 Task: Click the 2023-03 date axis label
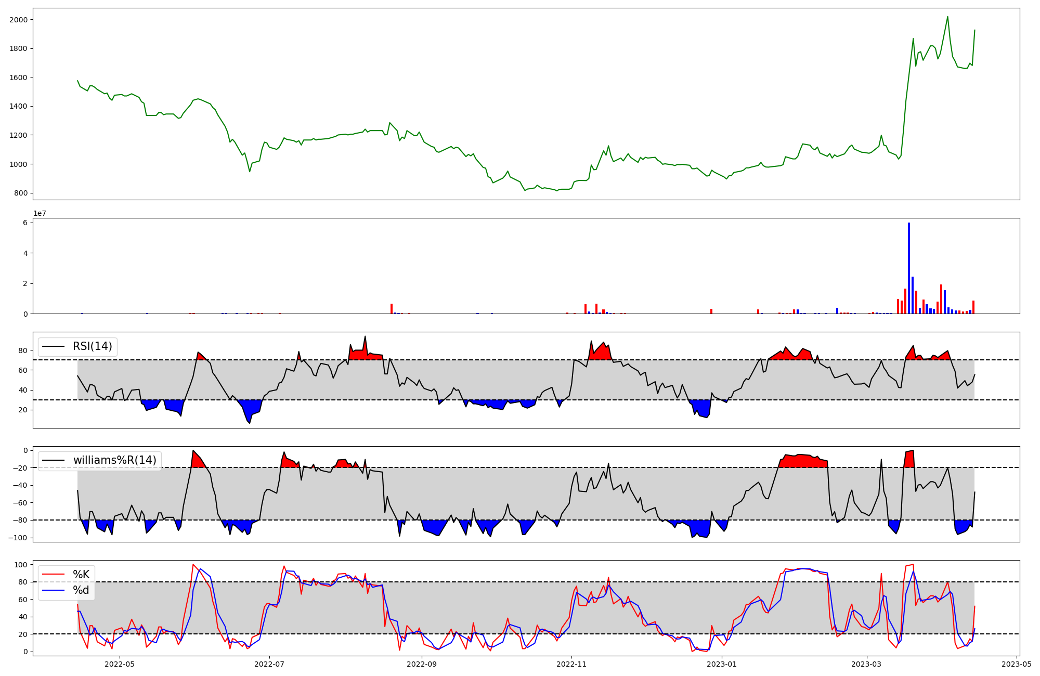867,664
